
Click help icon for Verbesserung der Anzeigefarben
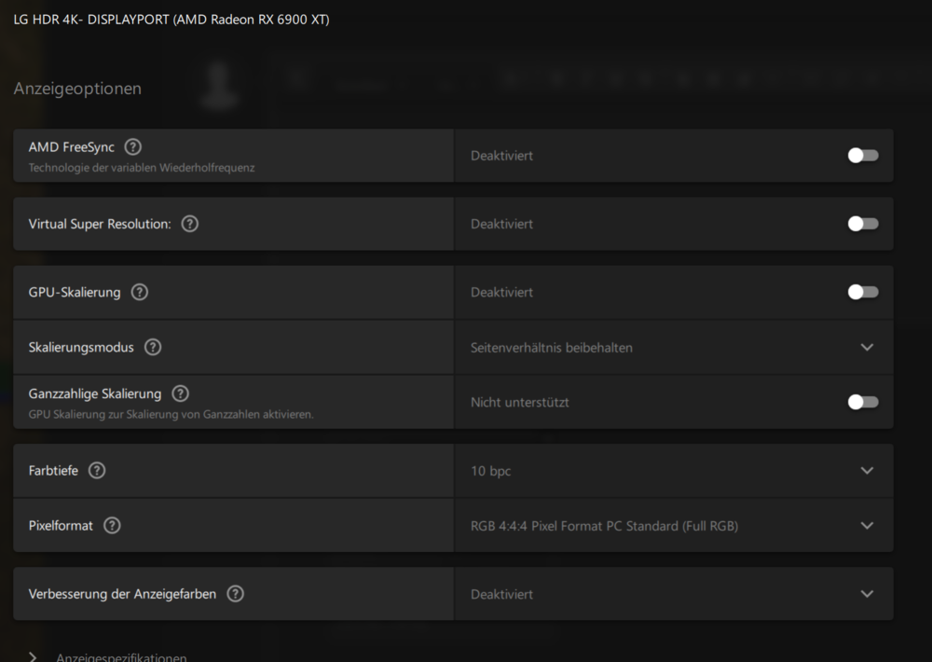click(x=236, y=594)
